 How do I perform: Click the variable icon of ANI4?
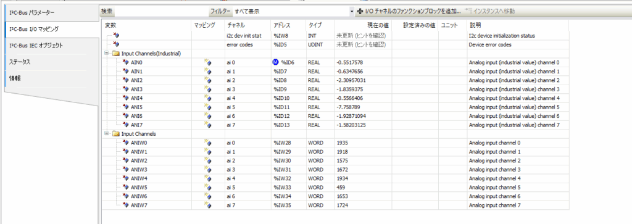click(x=125, y=98)
